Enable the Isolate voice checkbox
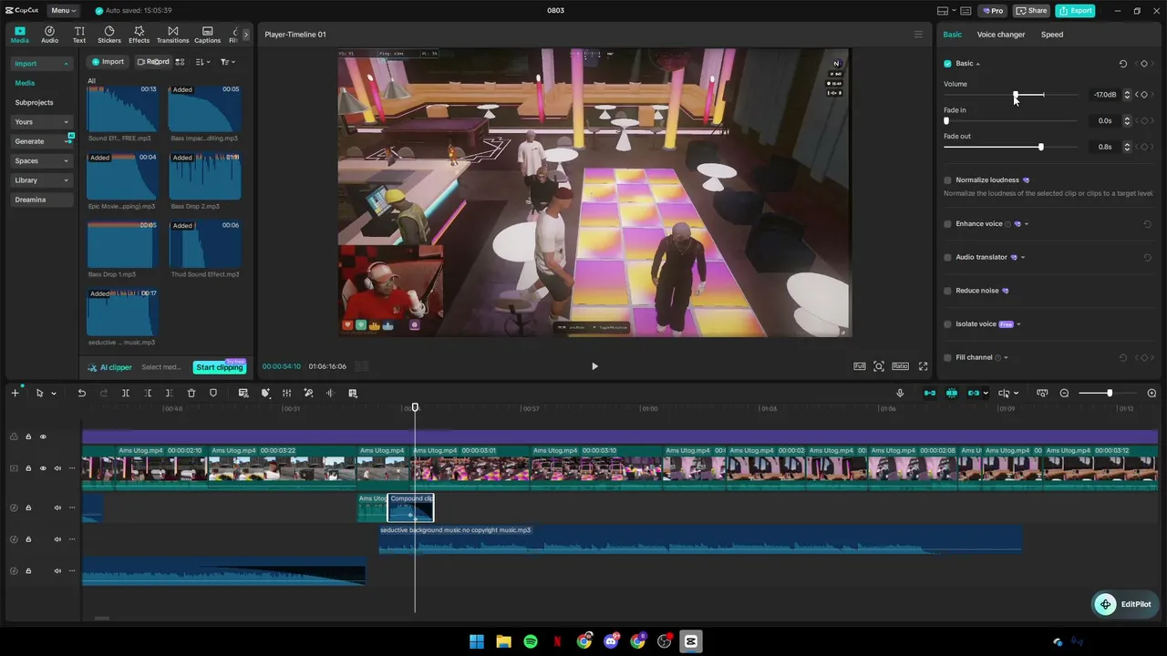 click(x=947, y=324)
